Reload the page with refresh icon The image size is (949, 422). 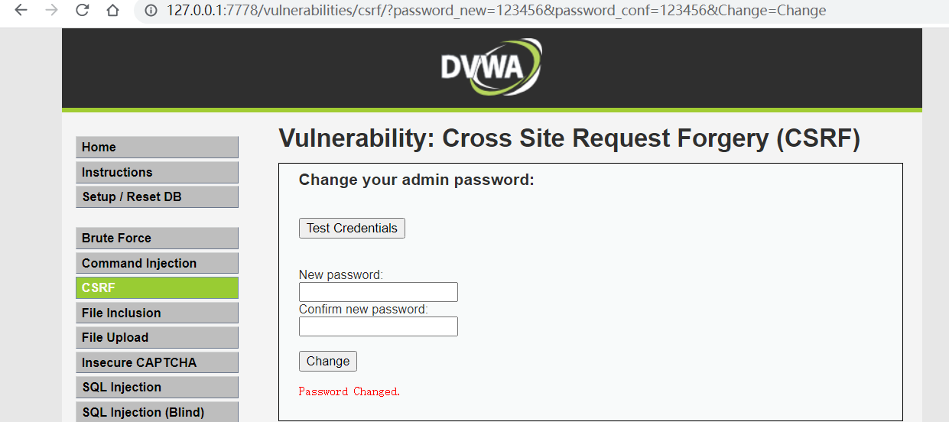(x=82, y=11)
